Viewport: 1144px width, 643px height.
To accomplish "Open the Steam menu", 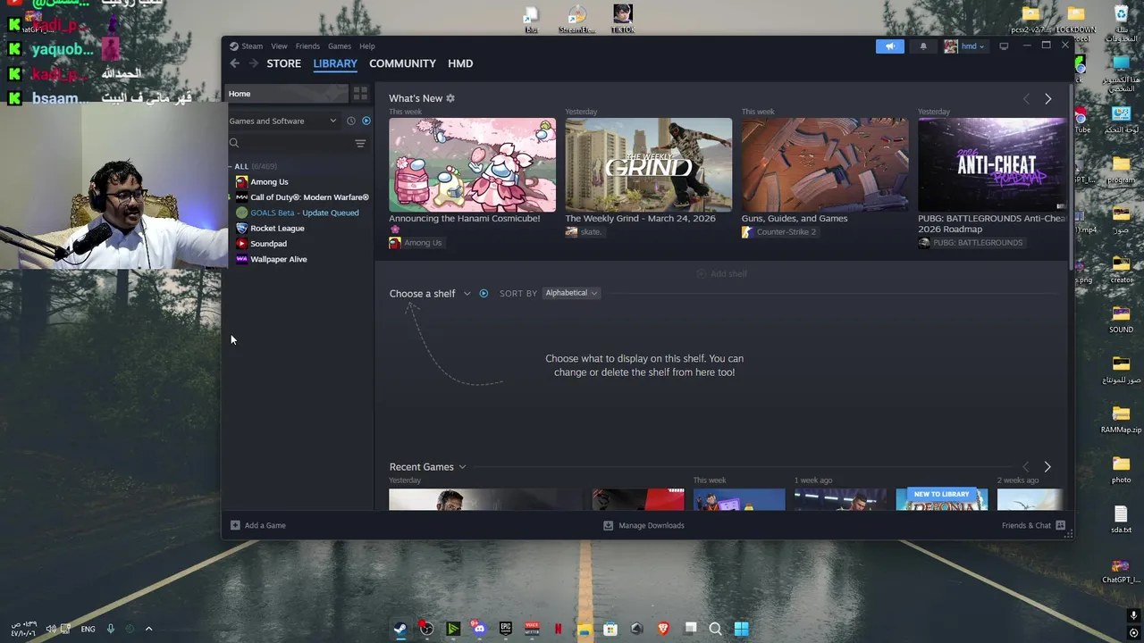I will (252, 46).
